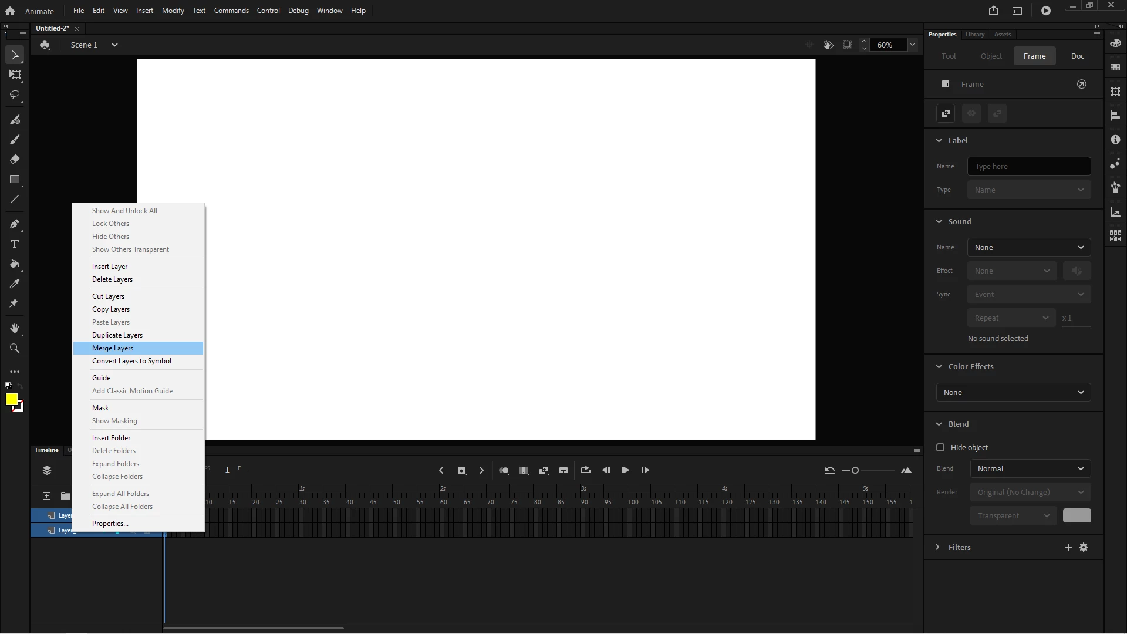Viewport: 1127px width, 634px height.
Task: Click the frame label Name field
Action: pyautogui.click(x=1028, y=166)
